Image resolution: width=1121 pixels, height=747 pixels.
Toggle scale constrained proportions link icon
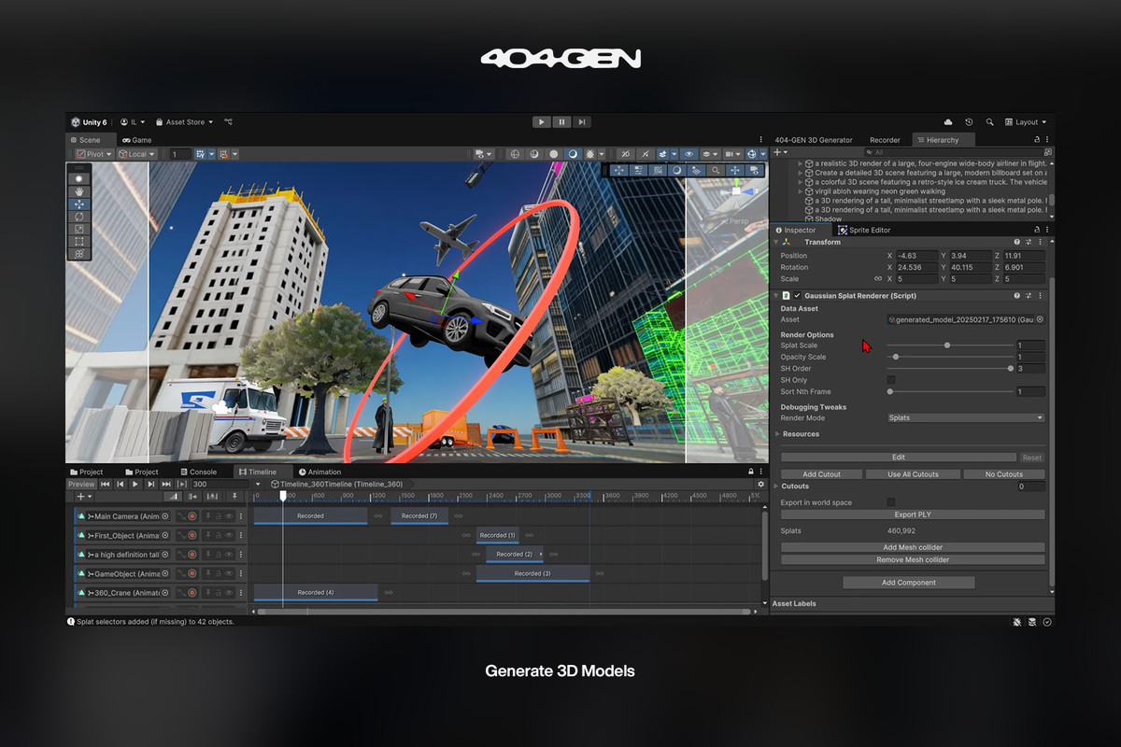tap(877, 278)
